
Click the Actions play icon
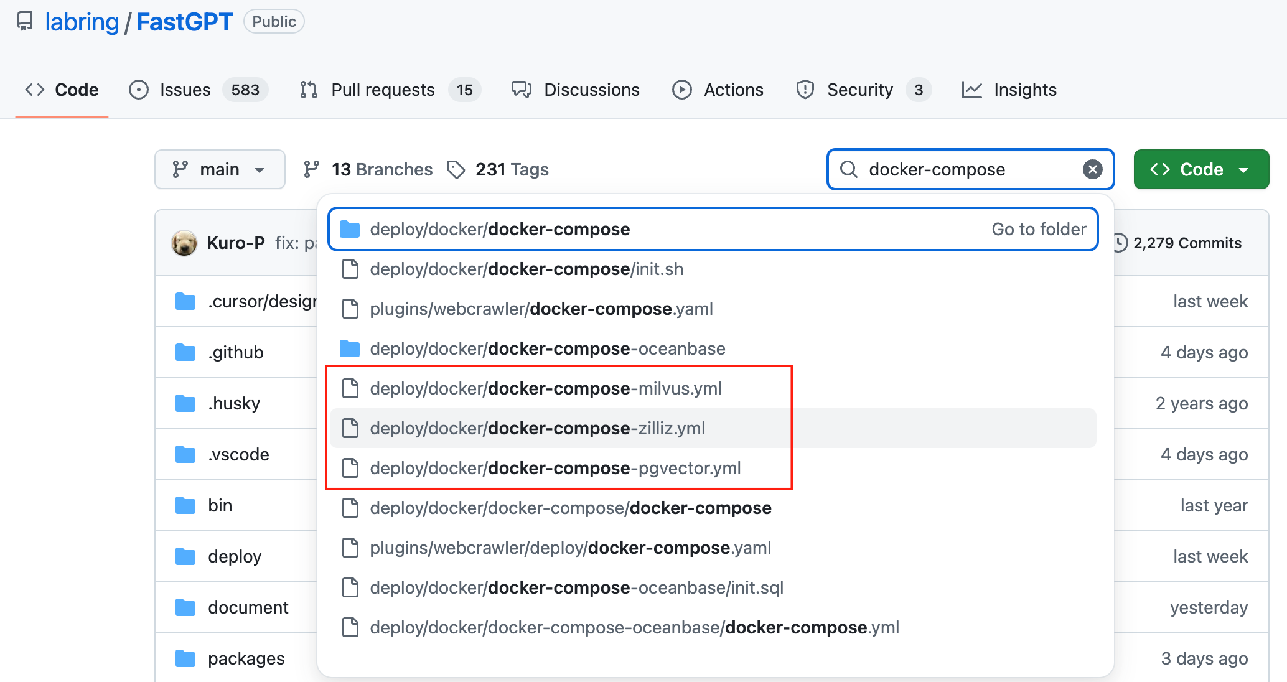[682, 90]
